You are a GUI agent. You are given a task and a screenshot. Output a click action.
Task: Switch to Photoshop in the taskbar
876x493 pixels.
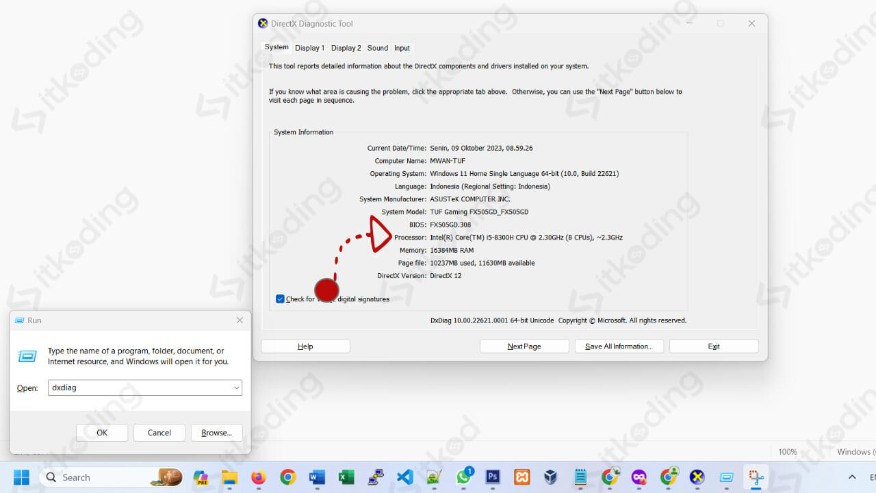point(493,477)
